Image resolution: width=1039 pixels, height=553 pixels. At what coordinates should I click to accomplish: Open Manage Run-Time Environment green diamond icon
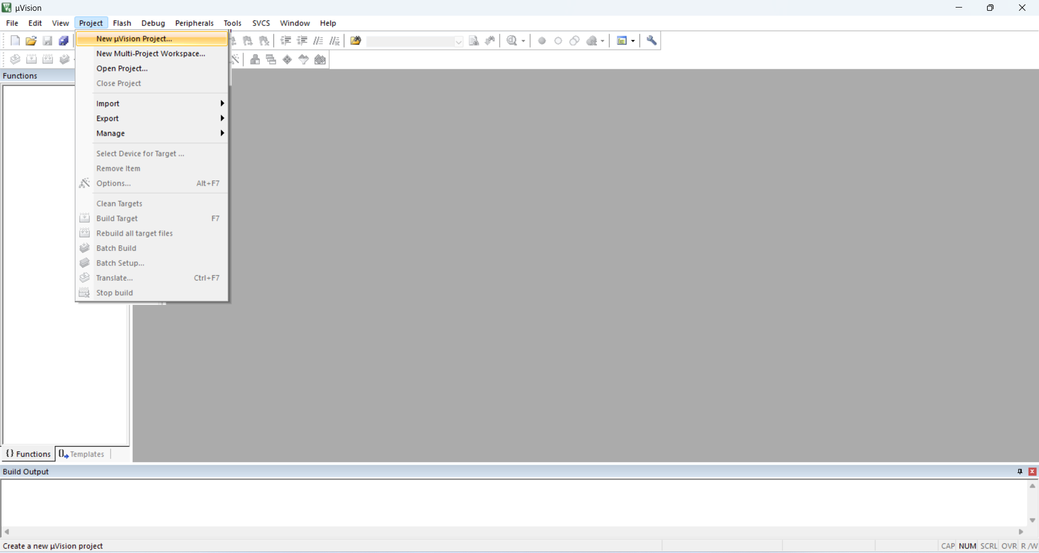point(287,59)
